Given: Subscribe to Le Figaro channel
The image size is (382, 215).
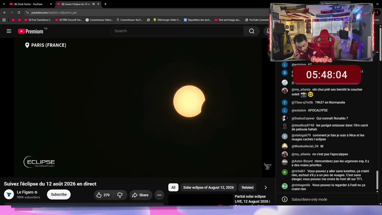Looking at the screenshot, I should coord(59,194).
